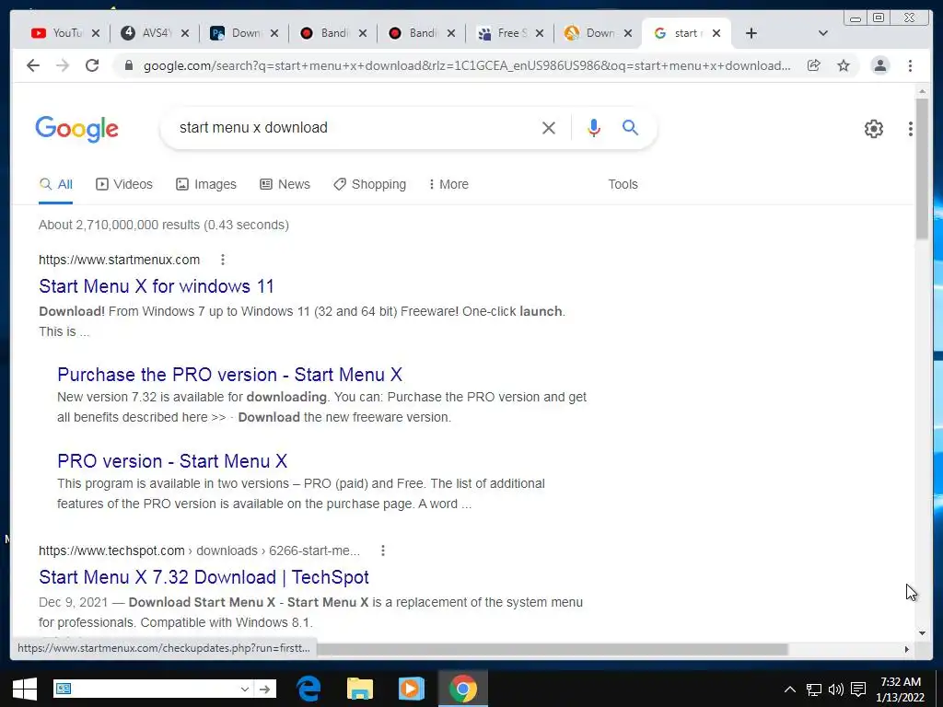Open PRO version - Start Menu X link

(x=172, y=461)
